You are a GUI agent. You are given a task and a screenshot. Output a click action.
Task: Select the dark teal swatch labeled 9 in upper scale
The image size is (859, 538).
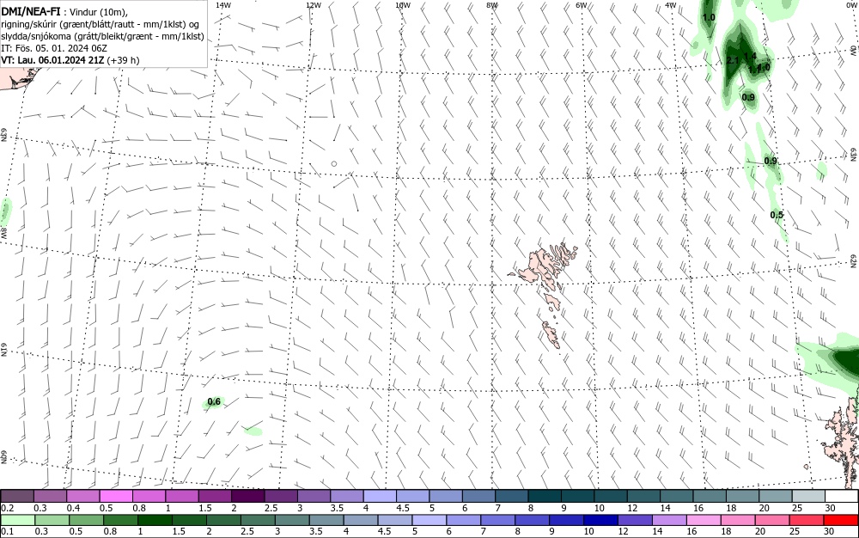pyautogui.click(x=578, y=497)
